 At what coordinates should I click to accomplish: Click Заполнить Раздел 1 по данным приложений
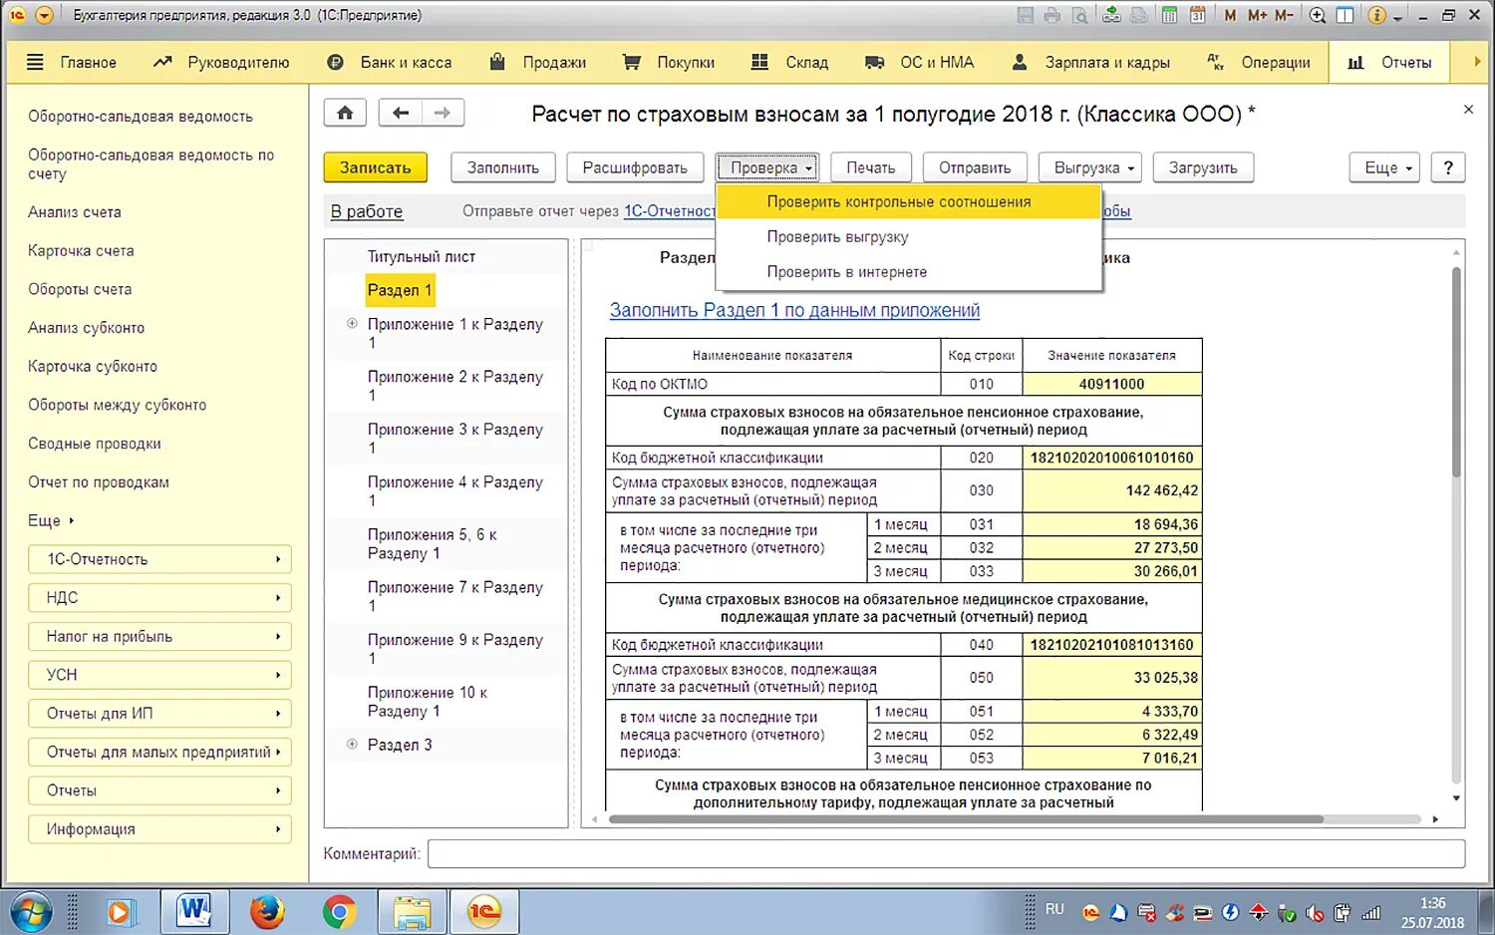(794, 310)
